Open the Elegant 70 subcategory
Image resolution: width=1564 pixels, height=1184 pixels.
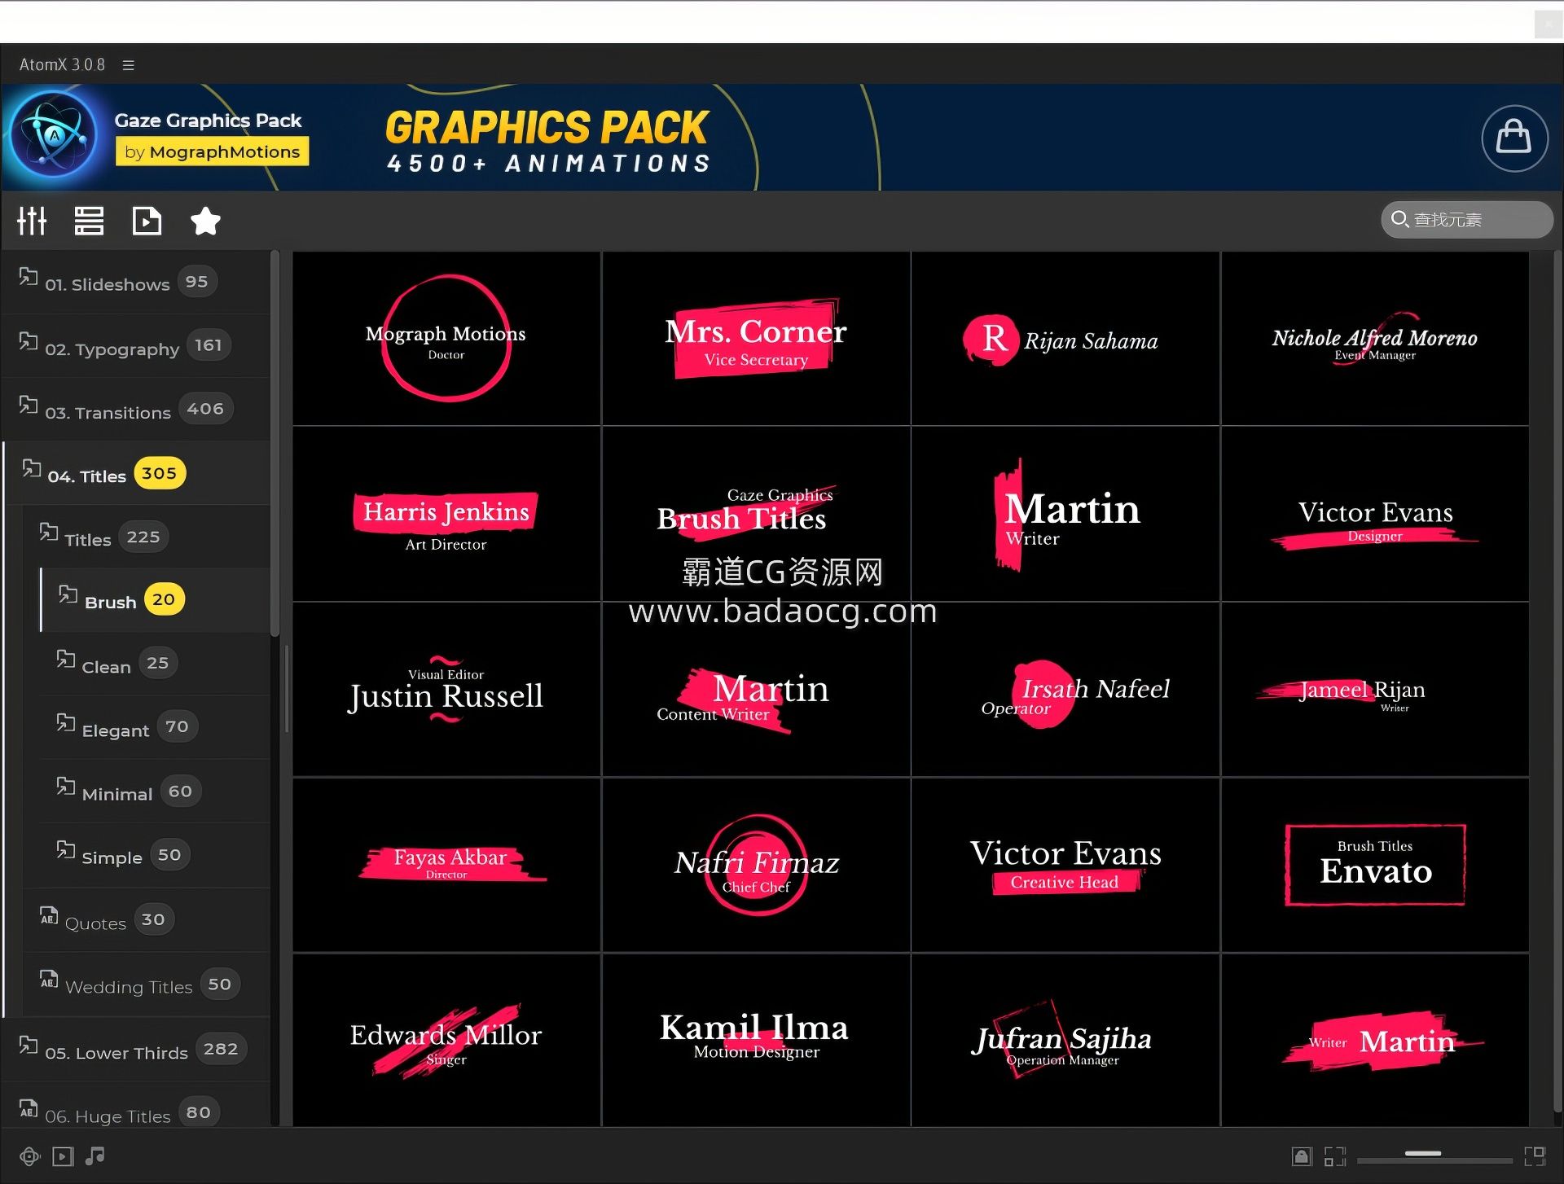click(x=155, y=727)
